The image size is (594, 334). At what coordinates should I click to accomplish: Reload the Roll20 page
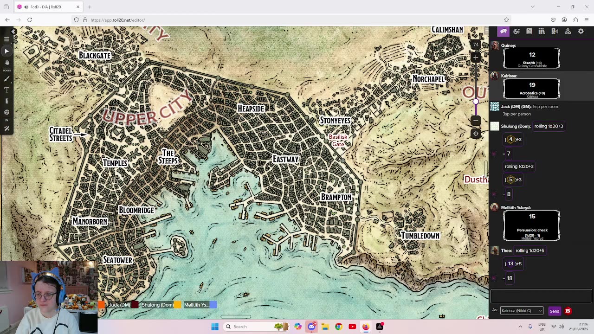[x=30, y=20]
